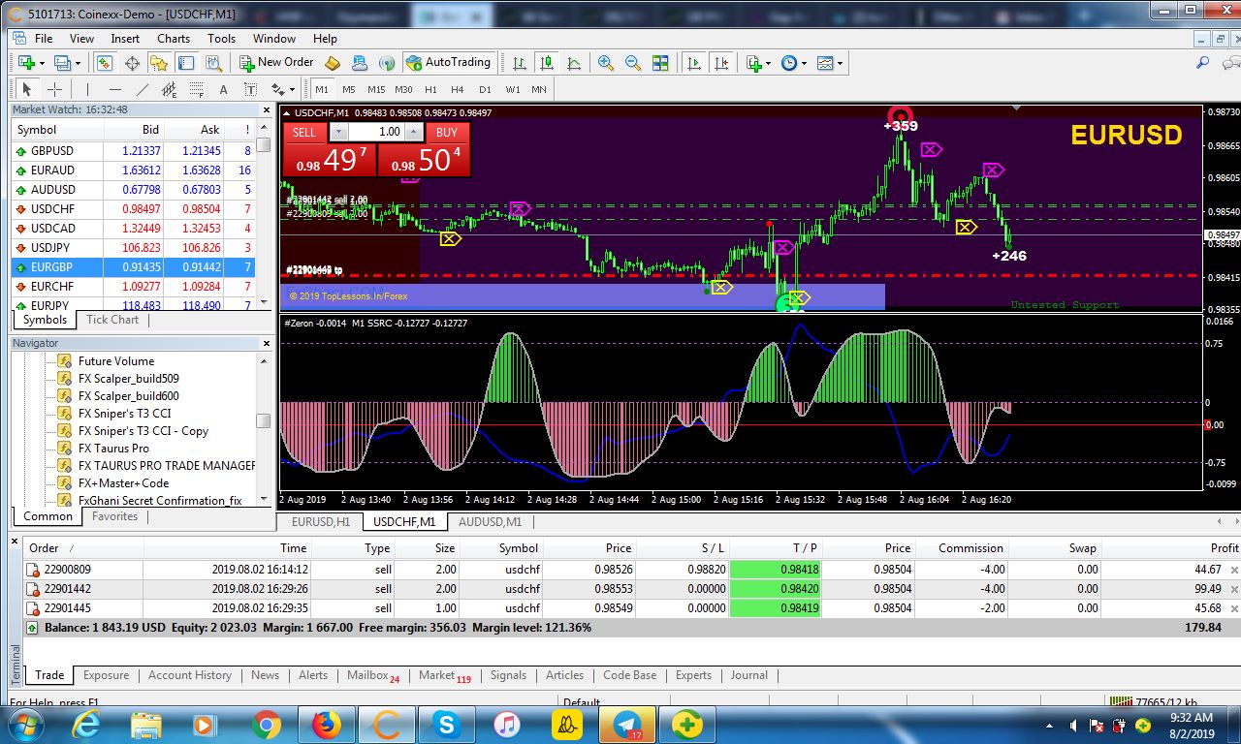Select the crosshair cursor tool

click(x=55, y=89)
